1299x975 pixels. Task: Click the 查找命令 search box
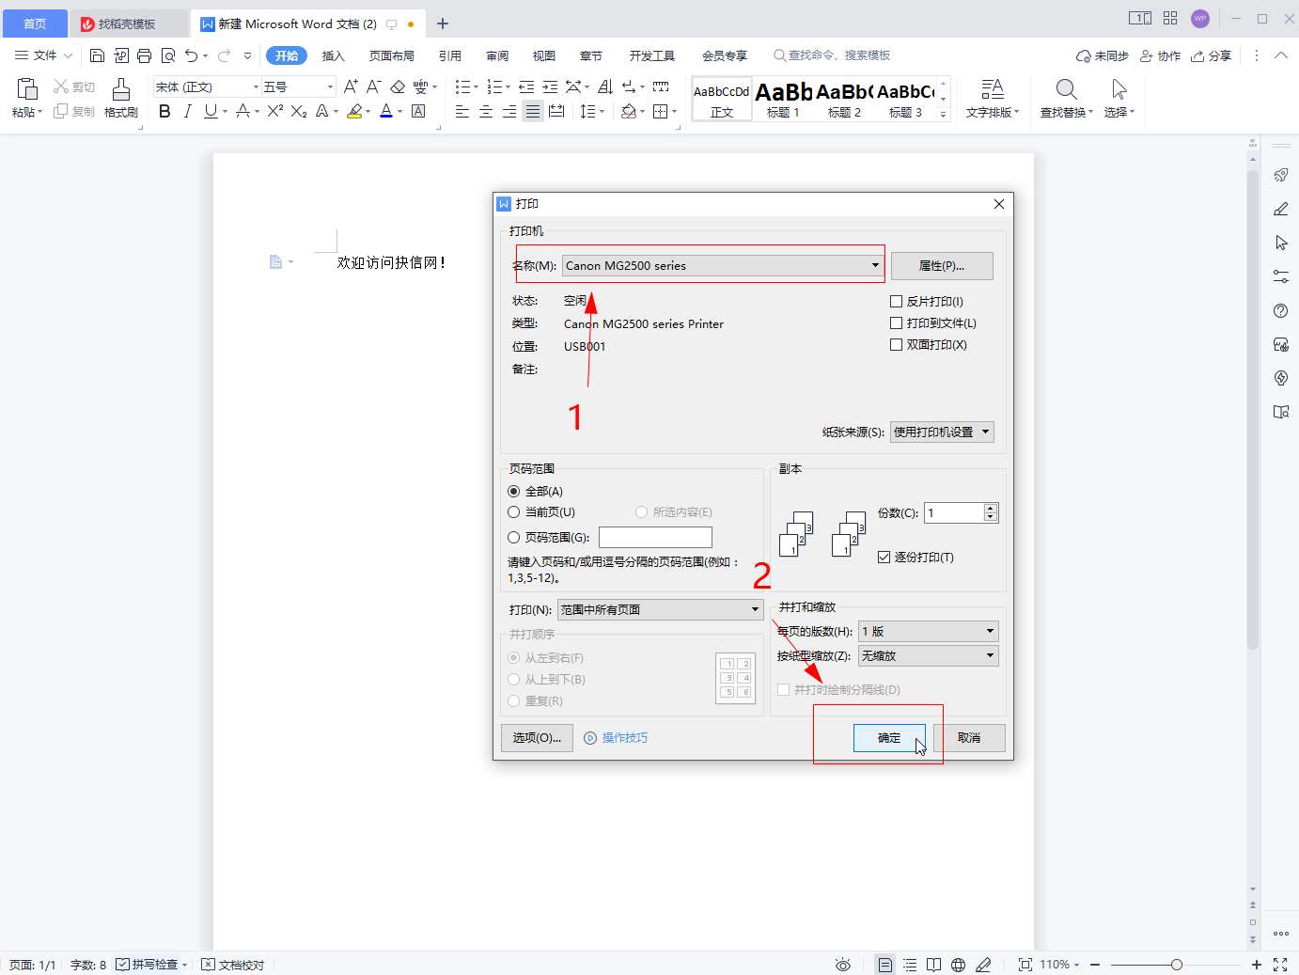click(x=832, y=55)
